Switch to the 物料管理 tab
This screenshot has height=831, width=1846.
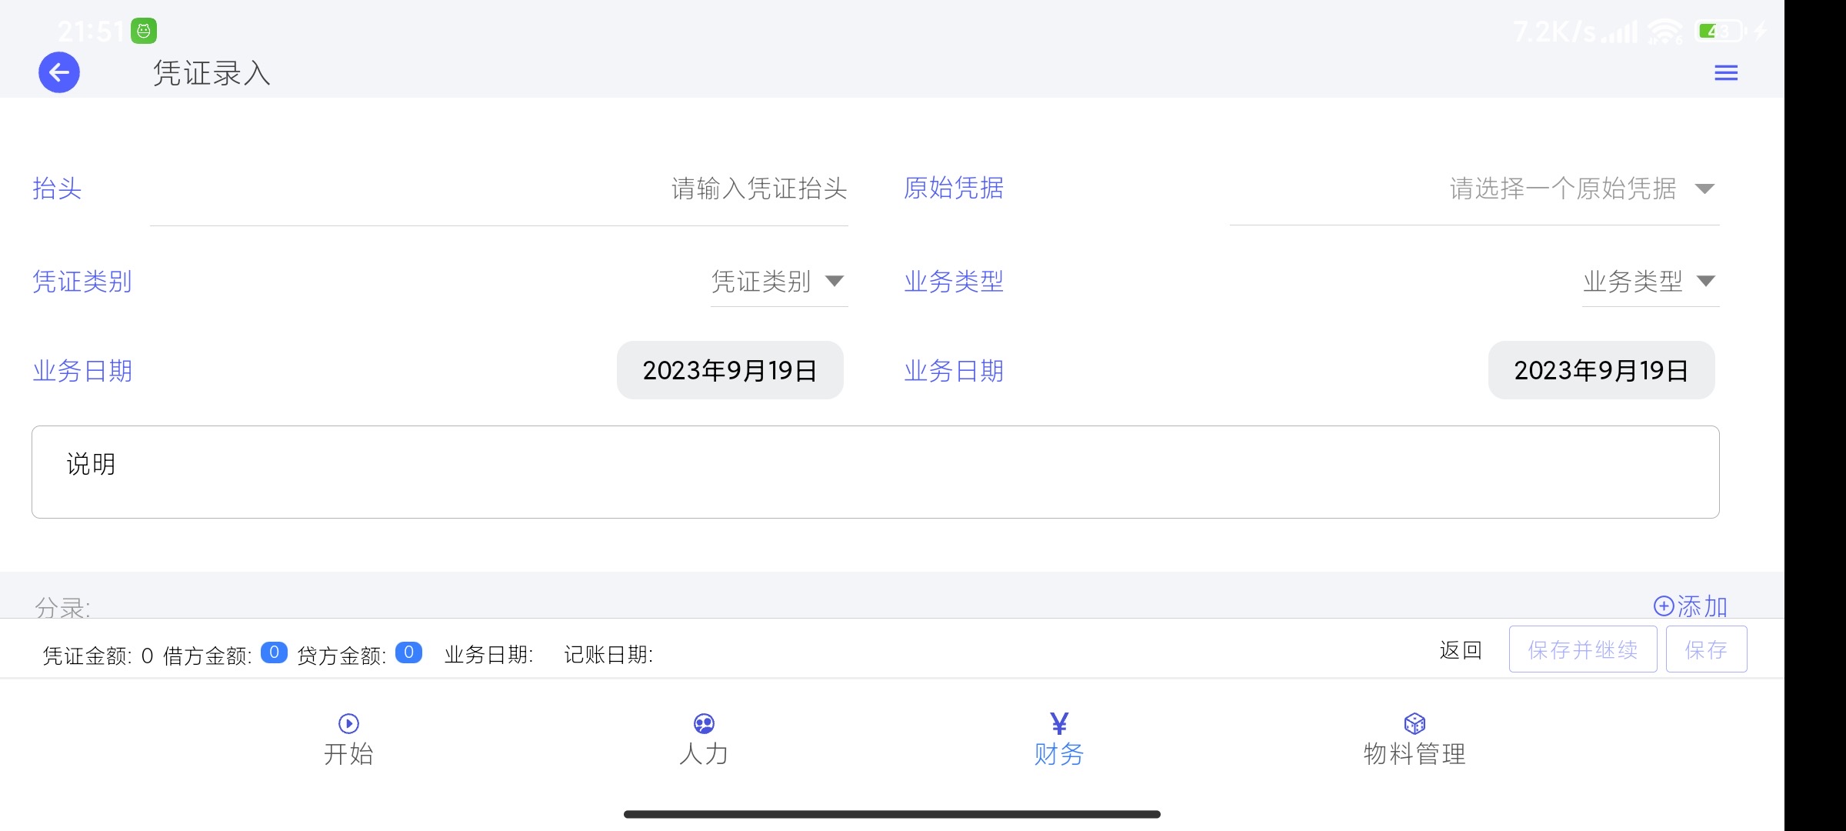pyautogui.click(x=1414, y=753)
